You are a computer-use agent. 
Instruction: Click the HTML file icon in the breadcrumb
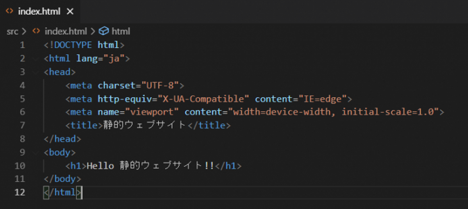[x=36, y=31]
